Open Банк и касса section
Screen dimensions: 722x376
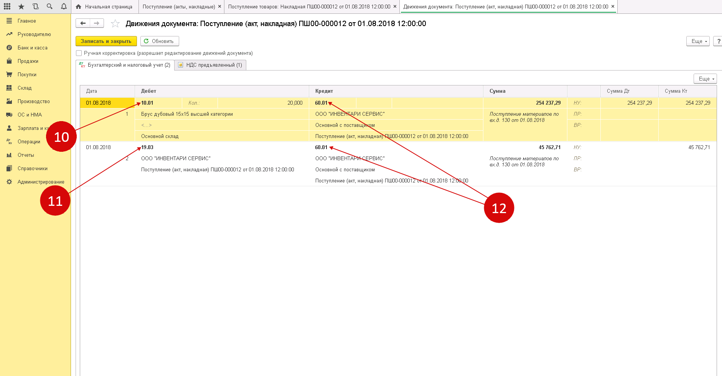pyautogui.click(x=33, y=48)
